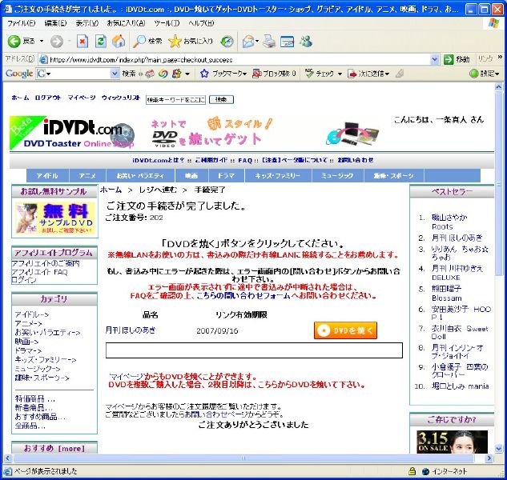Viewport: 507px width, 480px height.
Task: Click the History icon in toolbar
Action: pos(227,42)
